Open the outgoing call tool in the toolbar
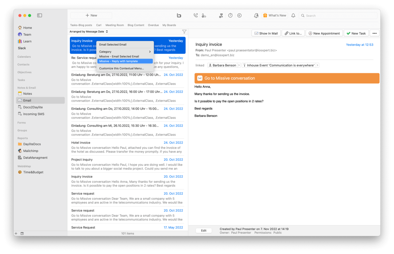 pyautogui.click(x=195, y=15)
